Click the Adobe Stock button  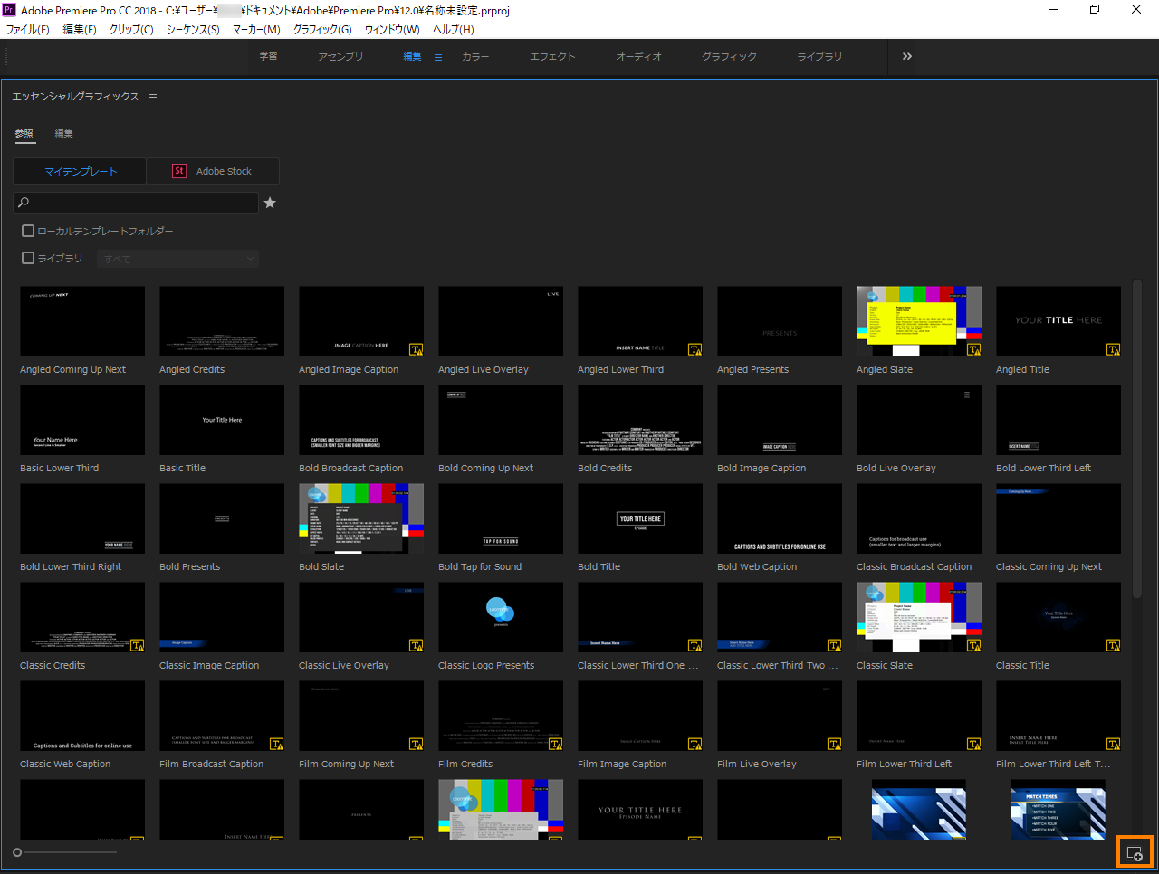click(213, 171)
